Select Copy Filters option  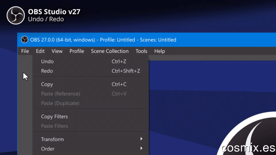click(x=90, y=117)
